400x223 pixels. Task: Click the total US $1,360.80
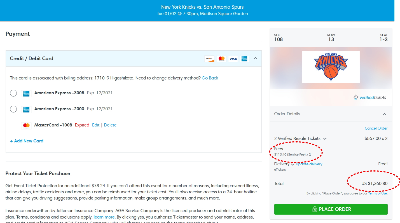[x=375, y=184]
